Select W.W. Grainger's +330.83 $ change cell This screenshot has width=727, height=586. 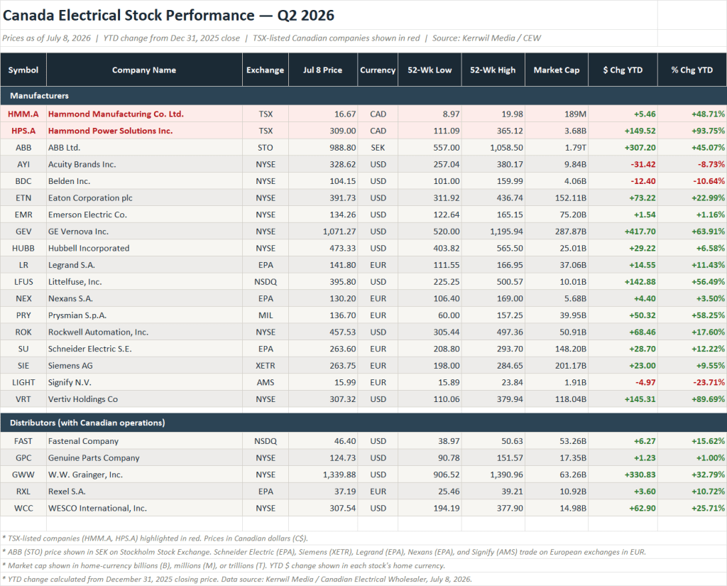coord(623,474)
